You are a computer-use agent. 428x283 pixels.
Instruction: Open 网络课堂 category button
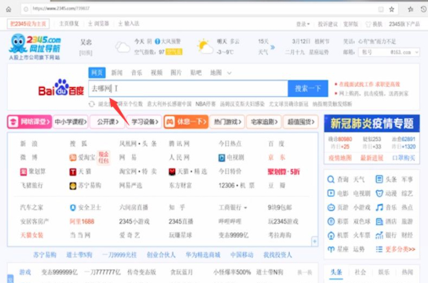coord(30,122)
